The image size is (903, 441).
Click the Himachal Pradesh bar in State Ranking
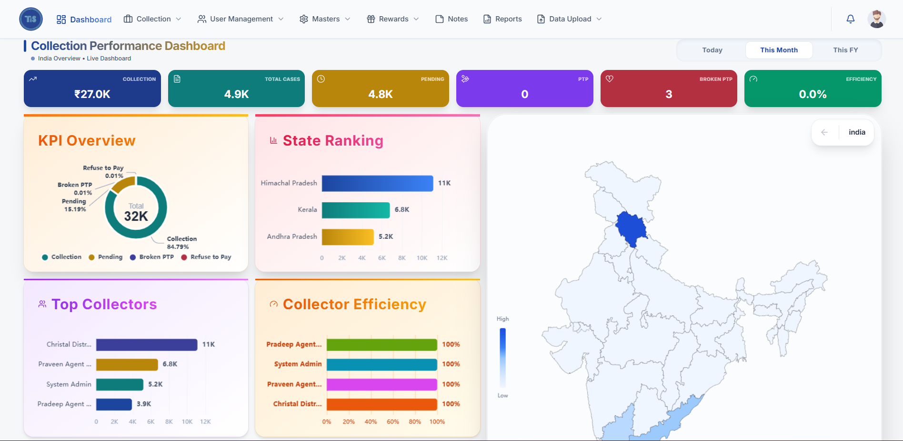[377, 183]
